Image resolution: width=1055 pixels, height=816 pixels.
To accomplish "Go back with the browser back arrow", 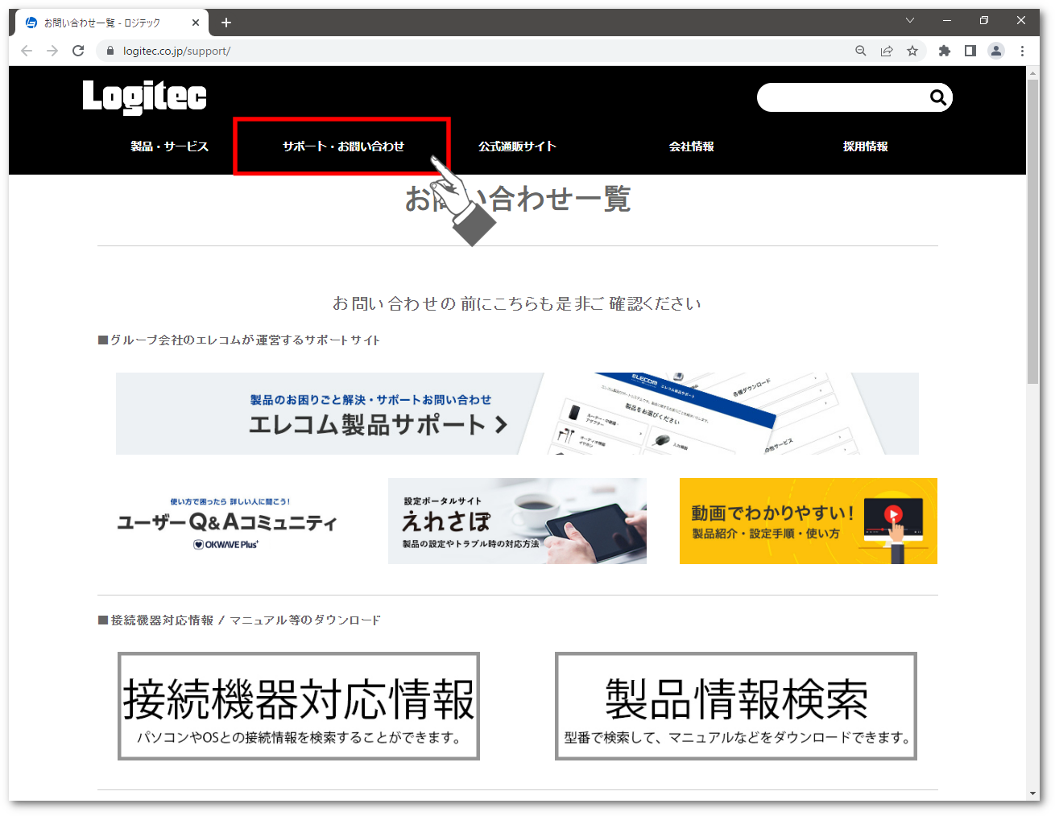I will pos(27,51).
